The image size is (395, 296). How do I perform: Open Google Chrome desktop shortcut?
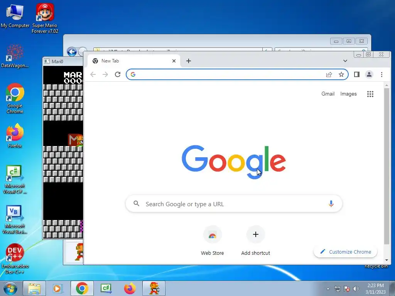pos(15,98)
